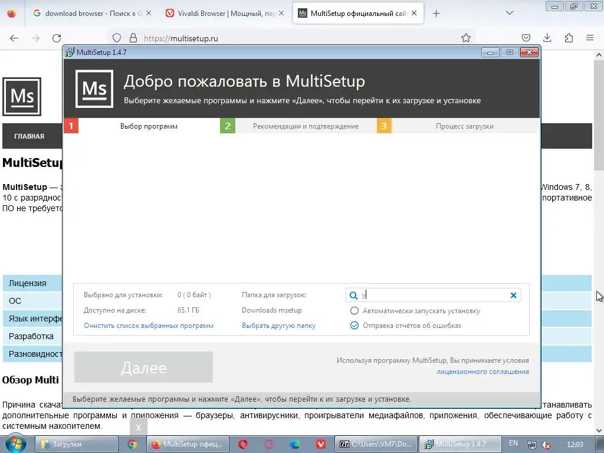Open Chrome from the taskbar
The image size is (604, 453).
coord(132,444)
